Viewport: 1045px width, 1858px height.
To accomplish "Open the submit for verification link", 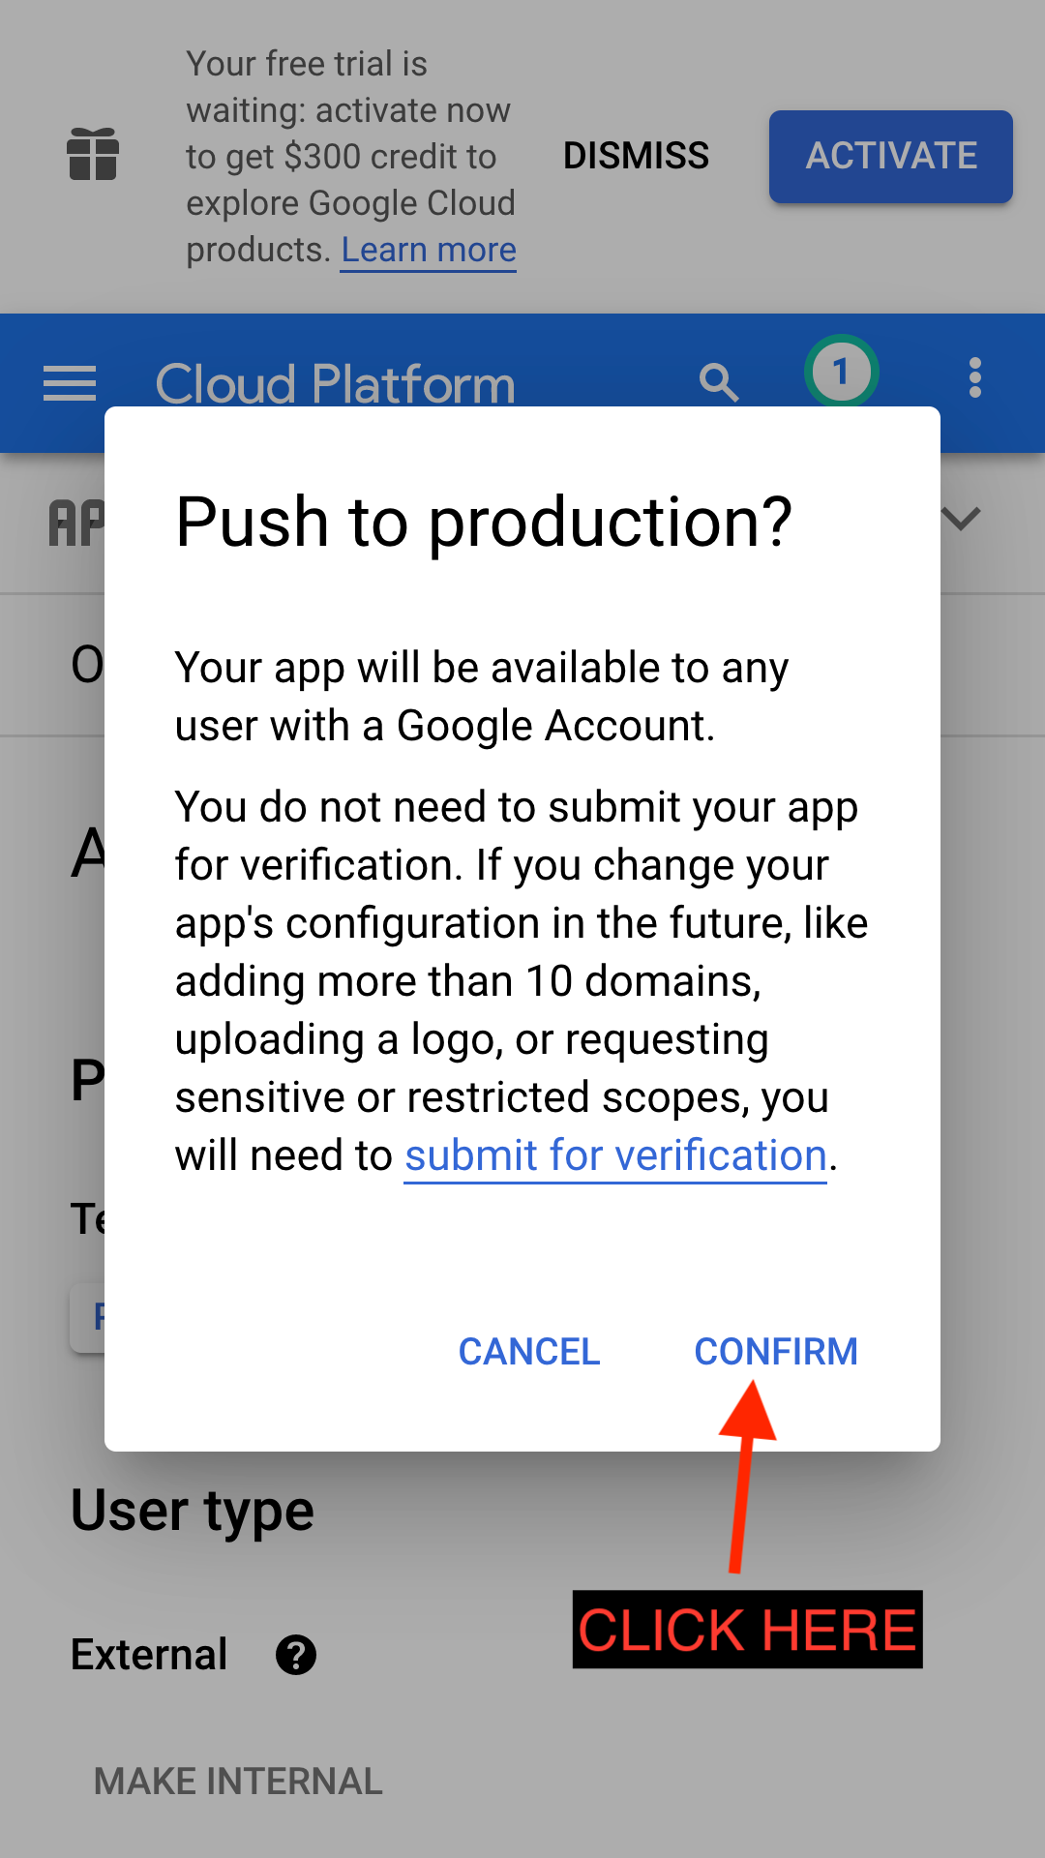I will (x=615, y=1155).
